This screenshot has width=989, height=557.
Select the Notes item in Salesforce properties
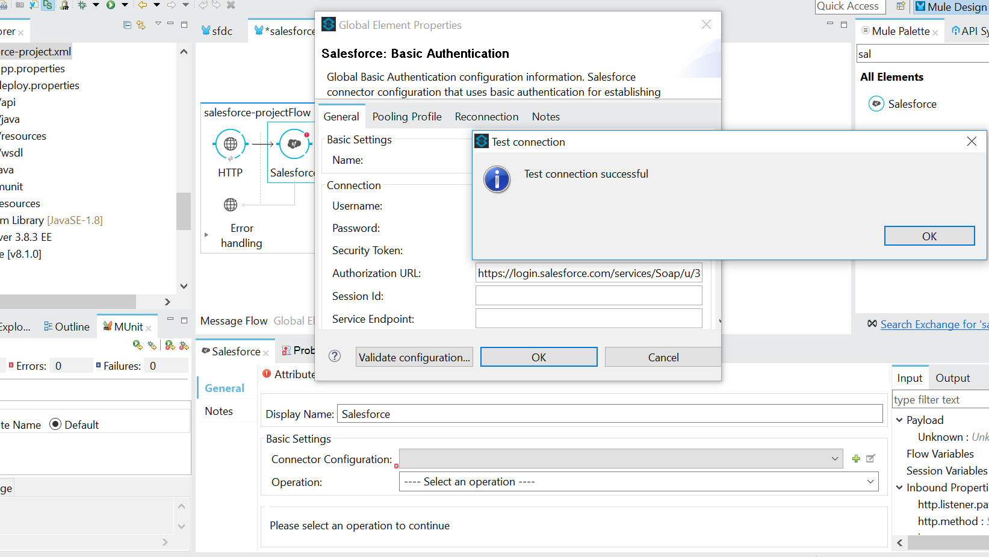pyautogui.click(x=219, y=411)
